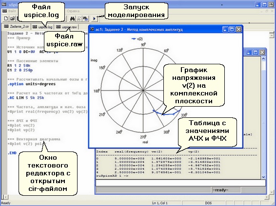Click the polar plot window icon
The height and width of the screenshot is (206, 276).
92,29
